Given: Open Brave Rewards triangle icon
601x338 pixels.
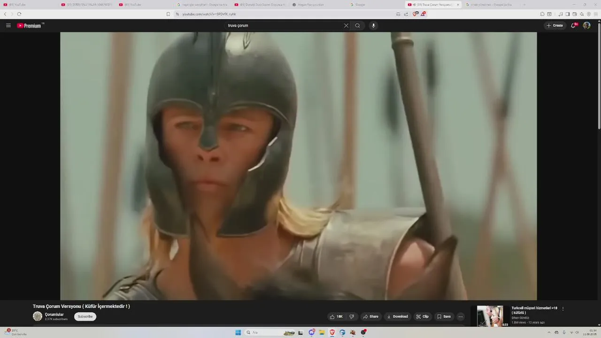Looking at the screenshot, I should 423,14.
